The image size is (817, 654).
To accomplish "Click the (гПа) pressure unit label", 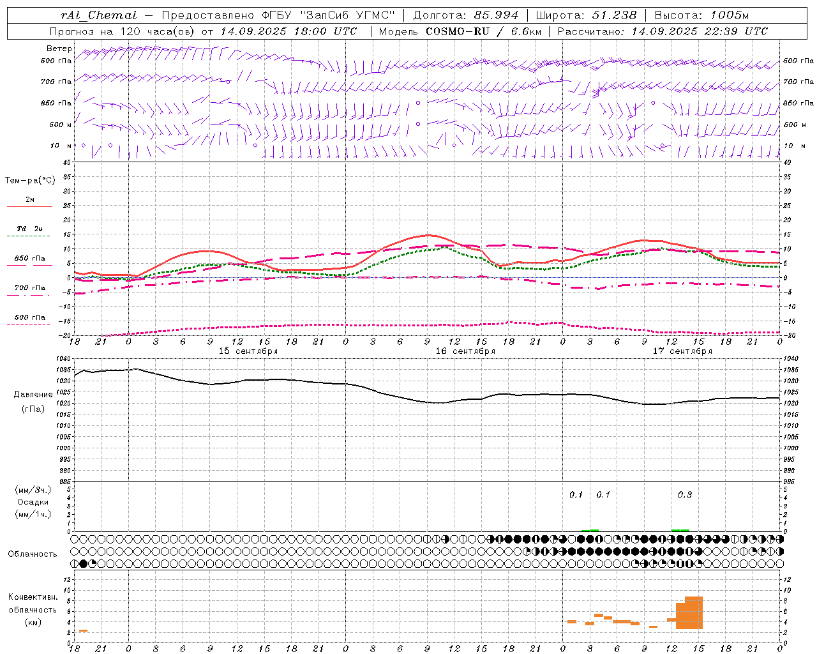I will [33, 409].
